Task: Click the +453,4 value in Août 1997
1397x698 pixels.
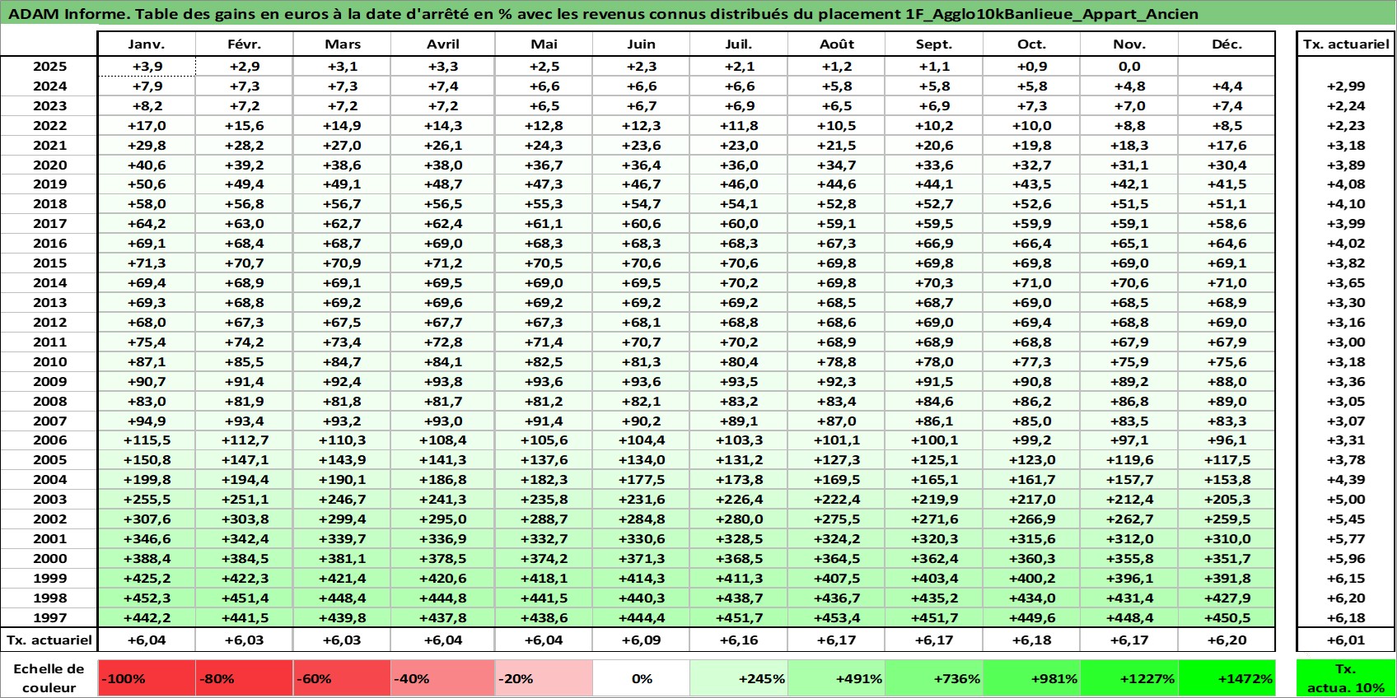Action: [x=837, y=618]
